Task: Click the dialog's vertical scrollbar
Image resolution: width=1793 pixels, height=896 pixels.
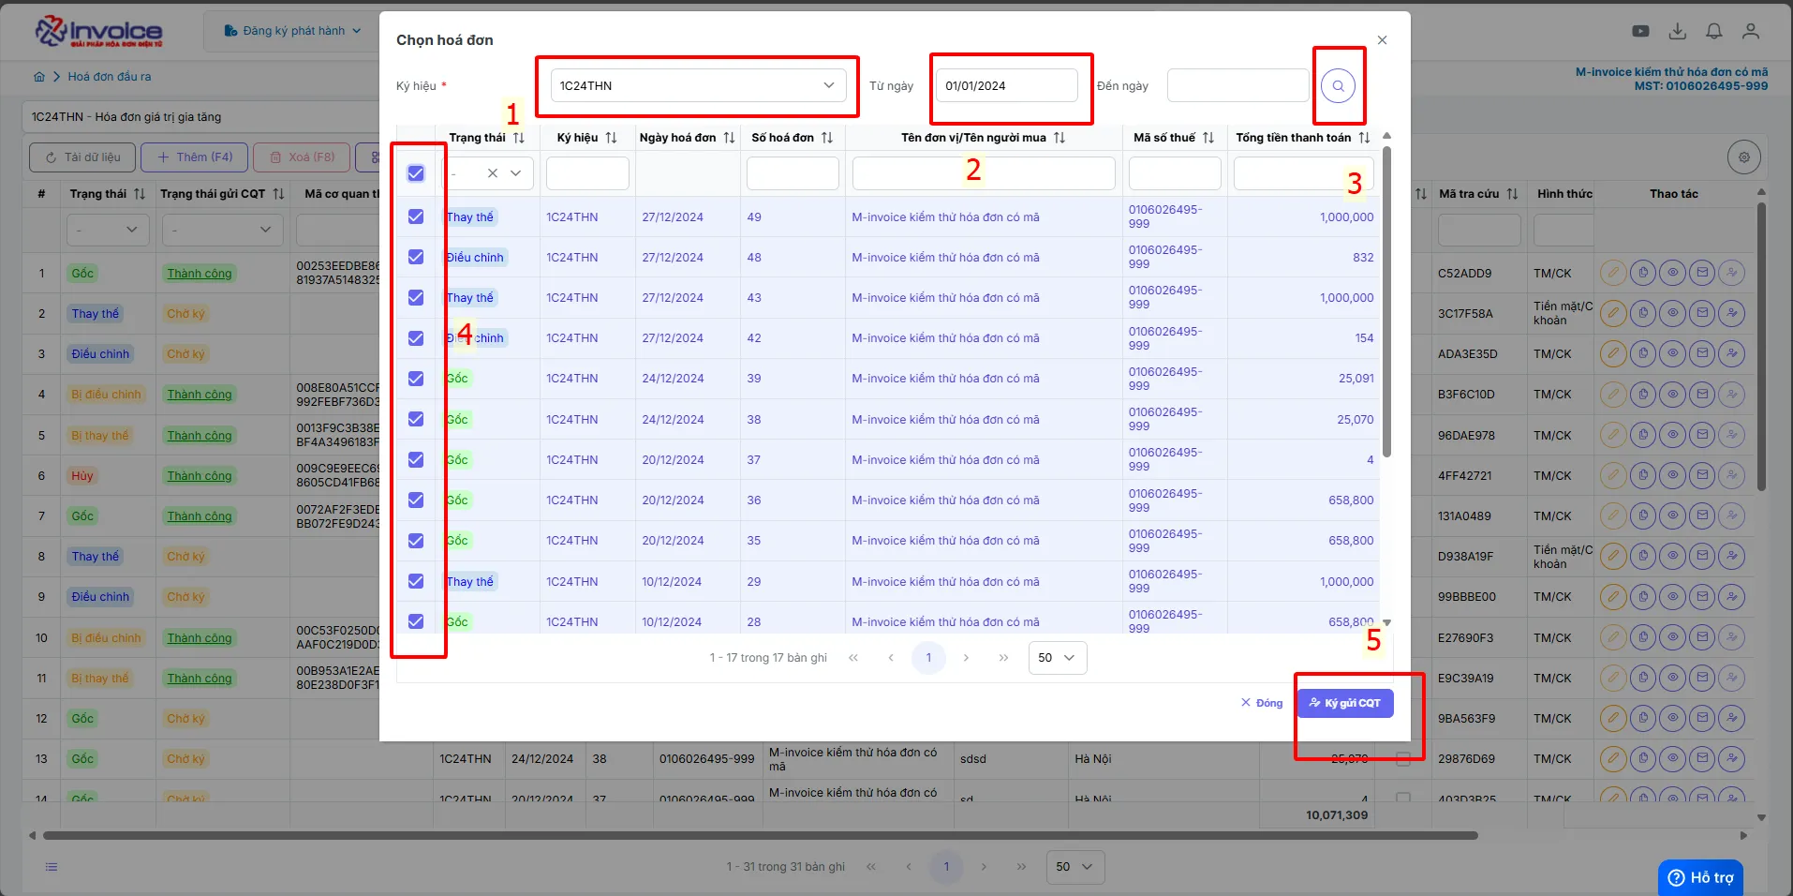Action: [x=1386, y=300]
